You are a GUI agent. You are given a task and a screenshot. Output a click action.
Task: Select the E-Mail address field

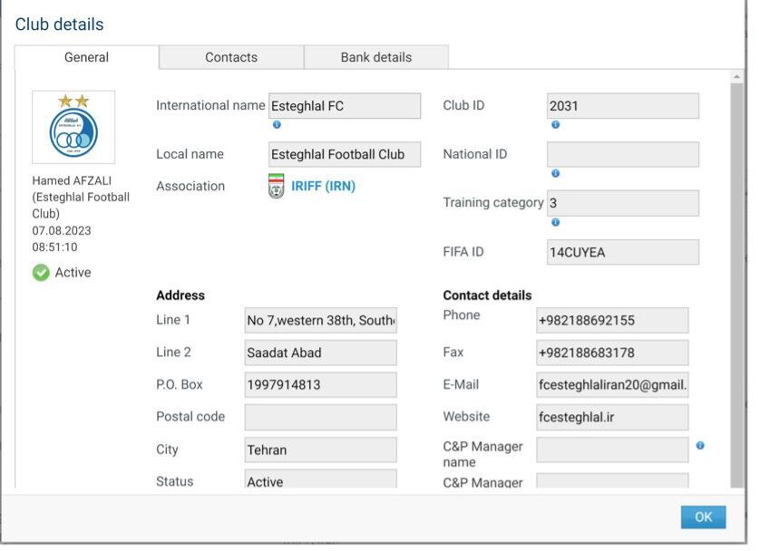click(x=612, y=384)
